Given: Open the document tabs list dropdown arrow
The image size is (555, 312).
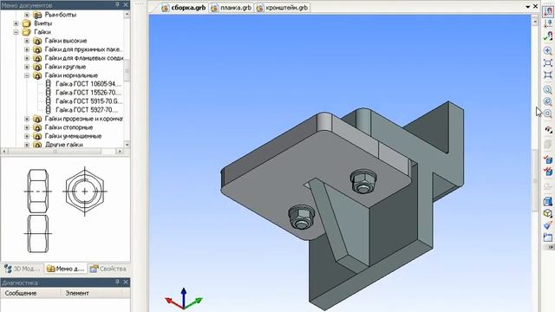Looking at the screenshot, I should pos(528,7).
